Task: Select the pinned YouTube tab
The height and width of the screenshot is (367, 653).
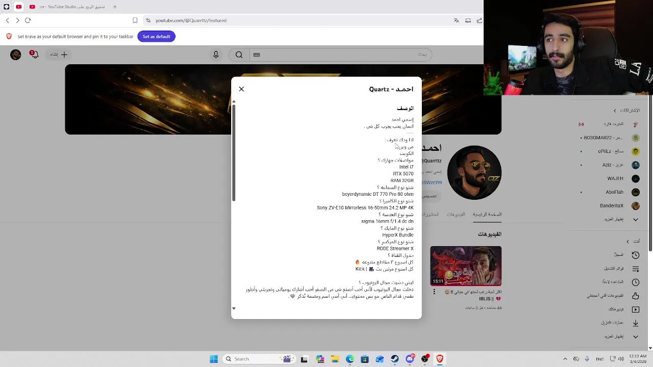Action: tap(18, 7)
